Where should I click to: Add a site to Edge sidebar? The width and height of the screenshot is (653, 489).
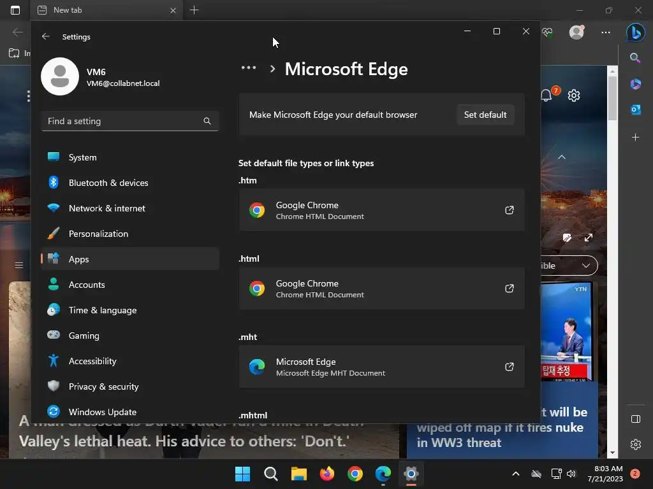pos(636,138)
